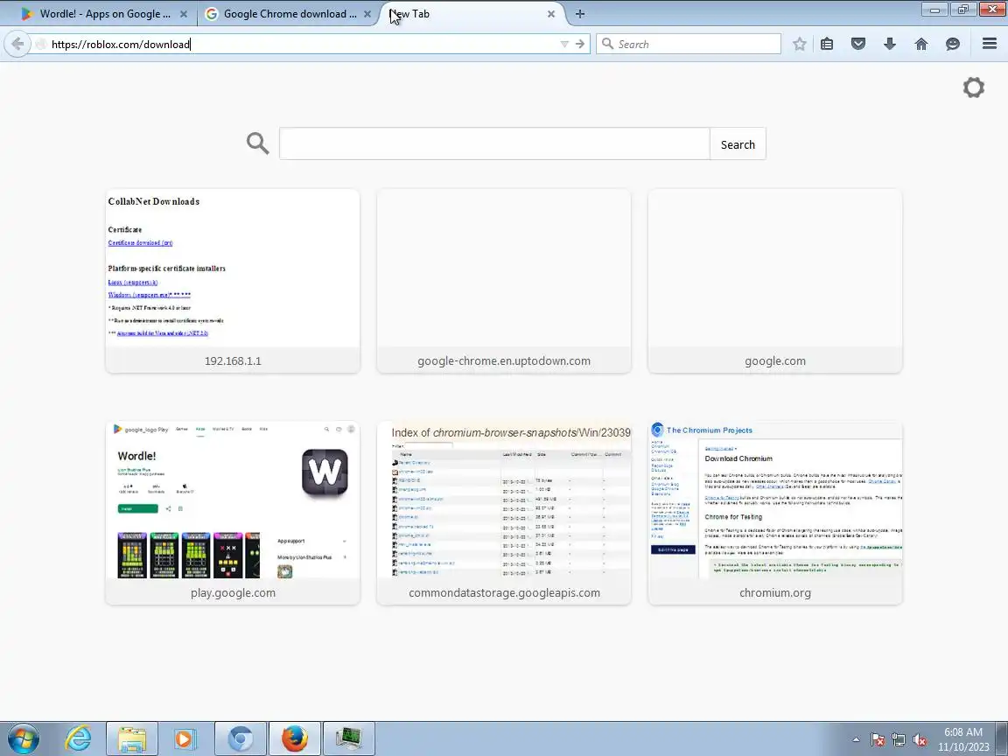Click the muted volume tray icon
Screen dimensions: 1008x756
click(920, 739)
